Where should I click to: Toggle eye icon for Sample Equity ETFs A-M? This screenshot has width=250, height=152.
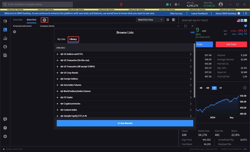[62, 116]
